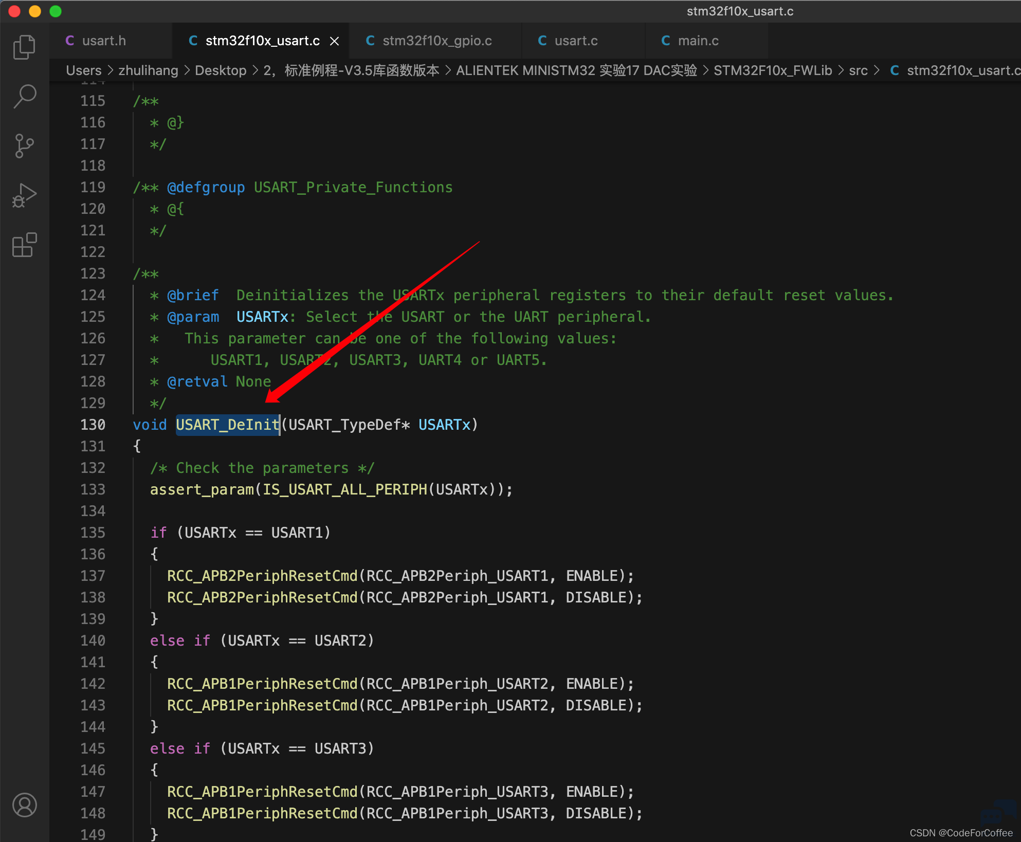Switch to the usart.h tab
This screenshot has width=1021, height=842.
110,41
